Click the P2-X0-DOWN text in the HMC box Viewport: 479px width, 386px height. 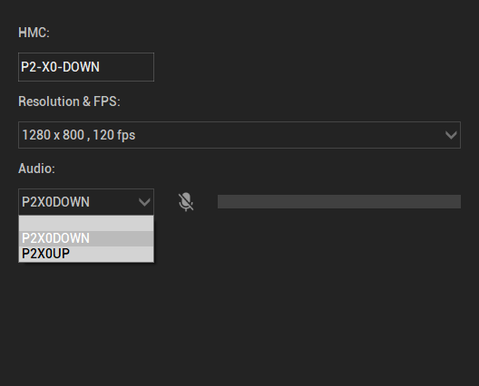click(60, 67)
